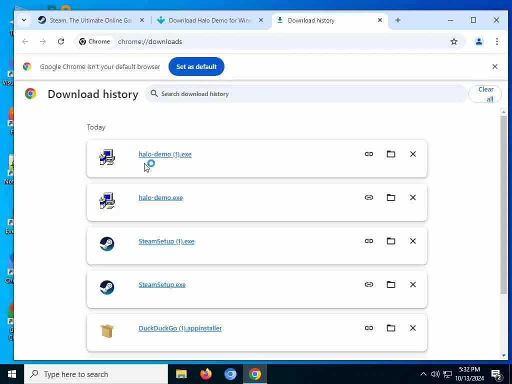Image resolution: width=512 pixels, height=384 pixels.
Task: Open the Windows notification center
Action: pos(496,374)
